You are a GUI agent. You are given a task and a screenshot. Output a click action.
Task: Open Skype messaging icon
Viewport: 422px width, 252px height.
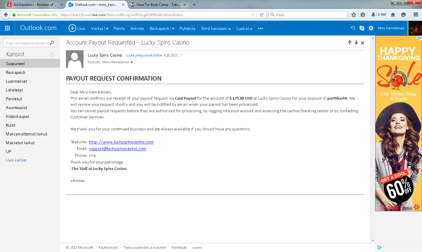[x=362, y=28]
